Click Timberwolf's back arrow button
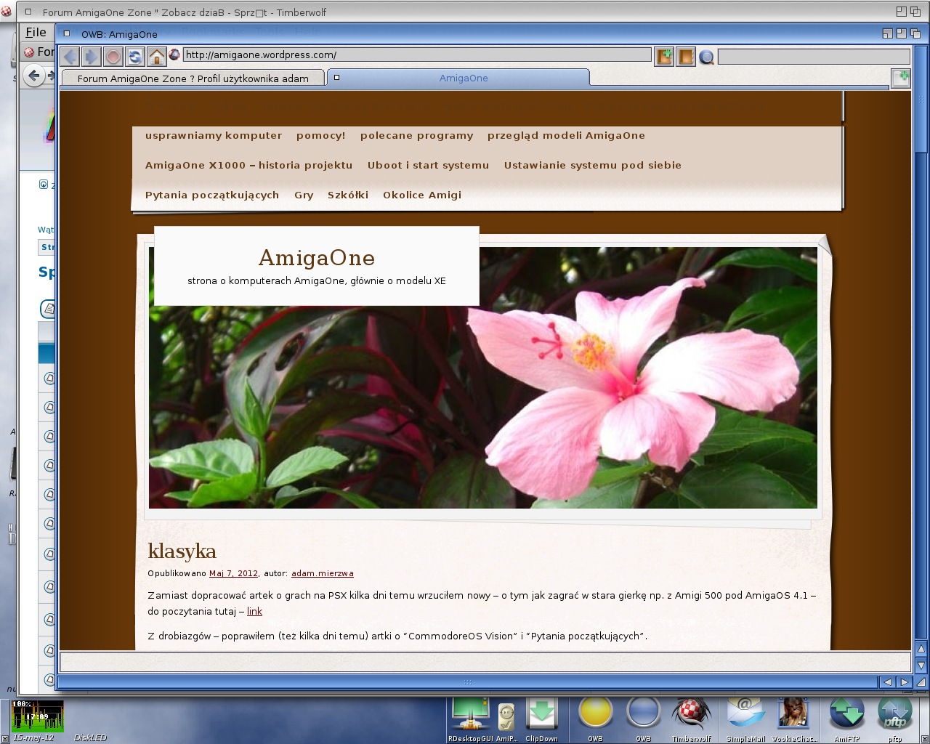Viewport: 930px width, 744px height. point(33,75)
